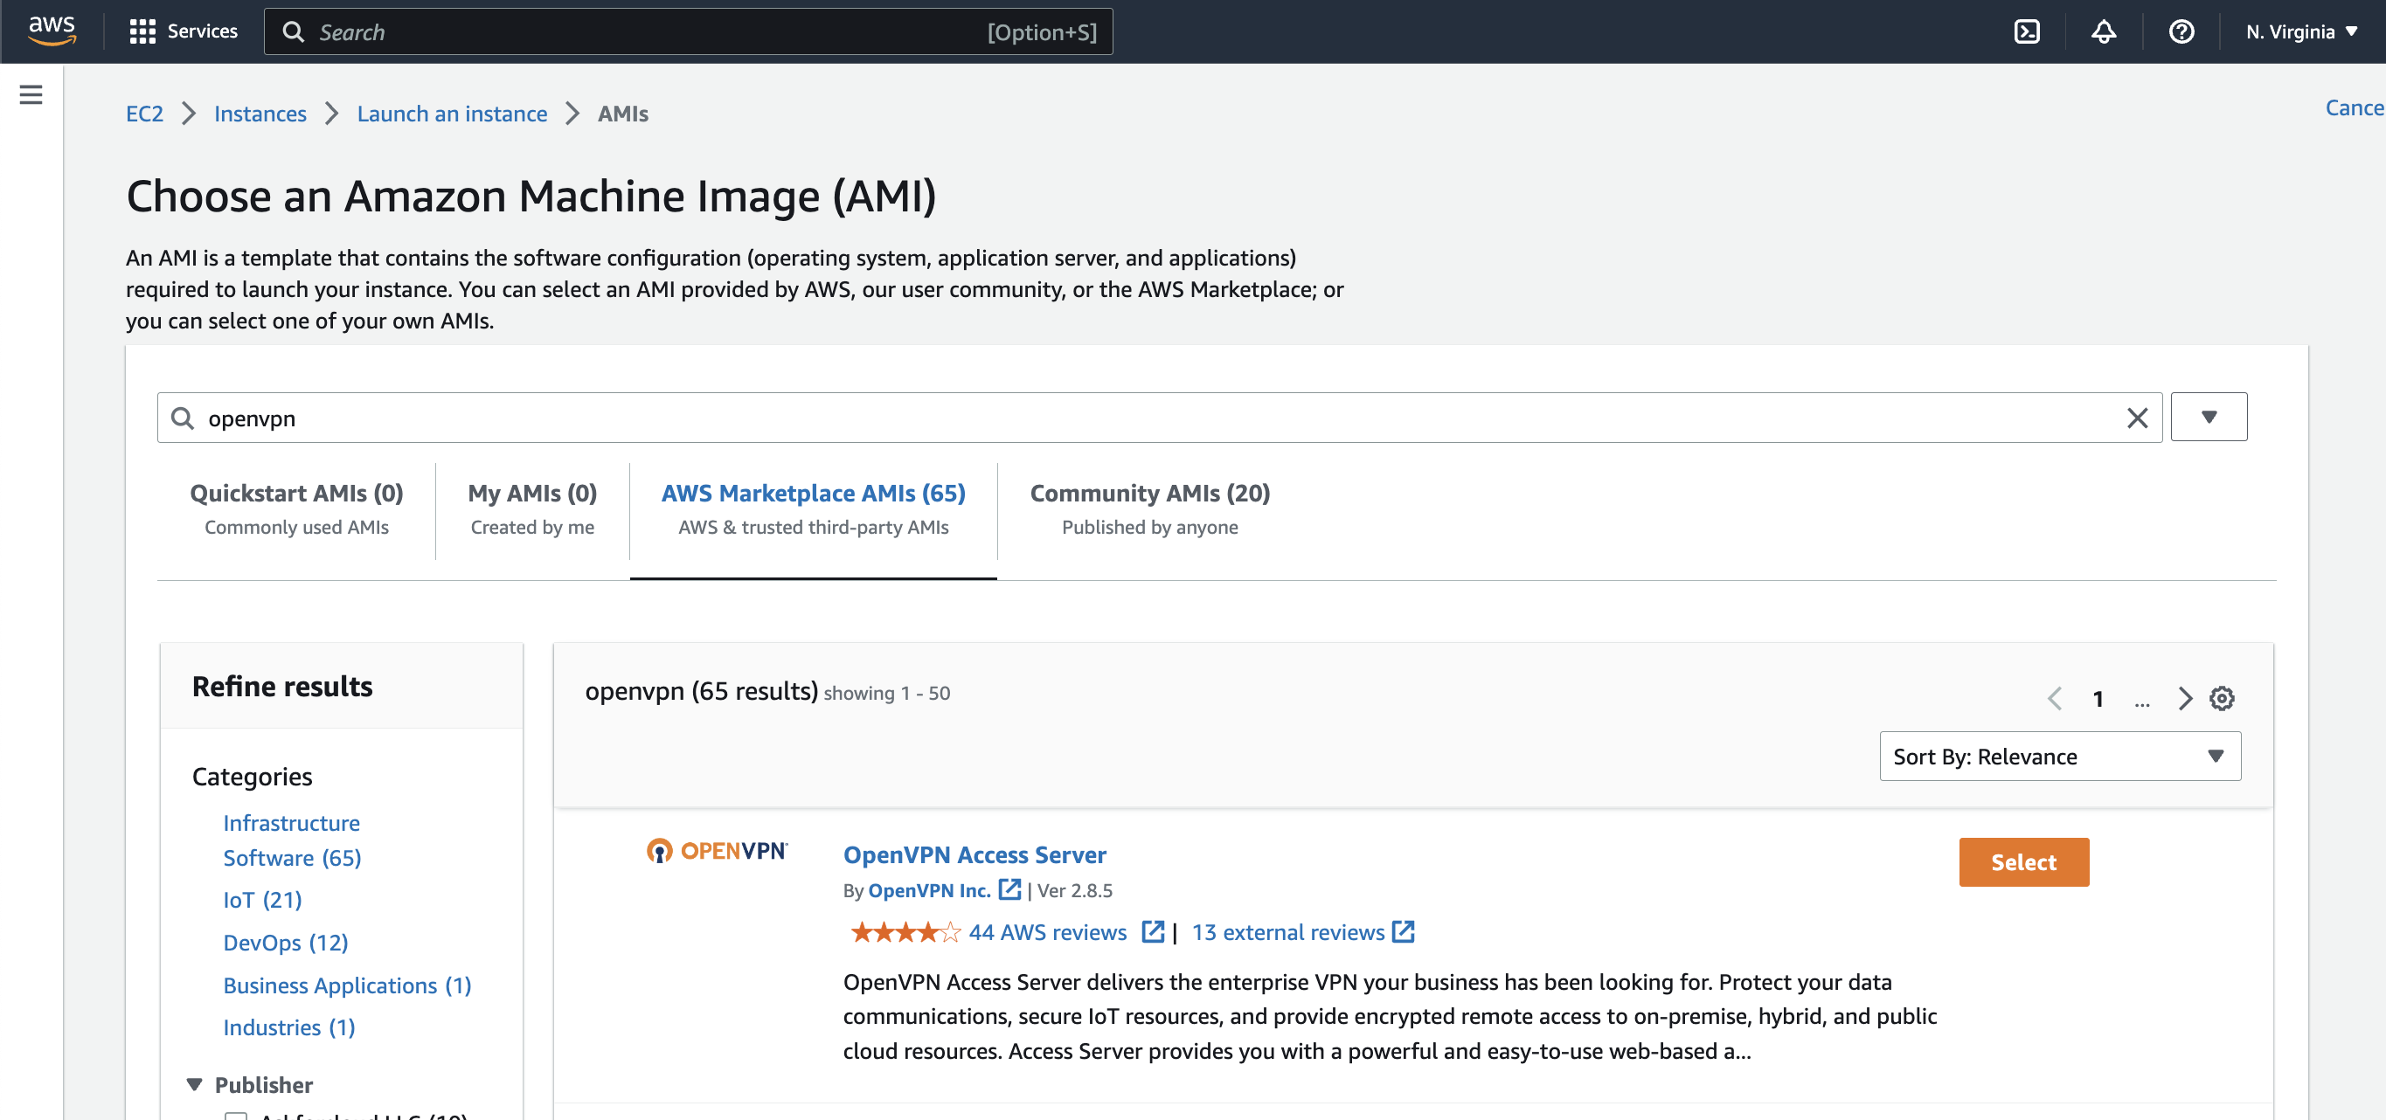
Task: Expand the dropdown beside AMI search box
Action: click(2209, 418)
